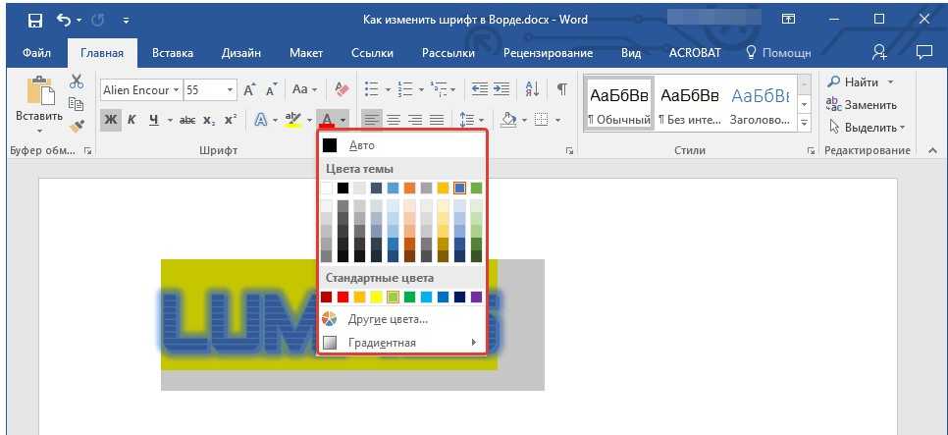Image resolution: width=948 pixels, height=435 pixels.
Task: Click the Sort A-Z icon
Action: pyautogui.click(x=532, y=89)
